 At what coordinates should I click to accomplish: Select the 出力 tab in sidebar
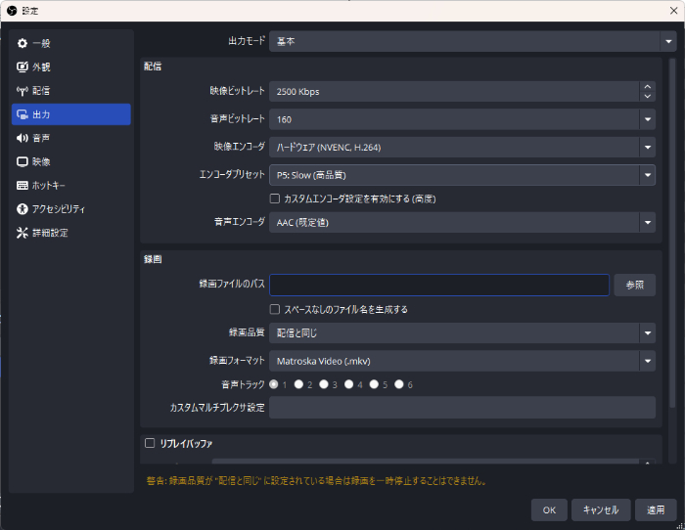point(70,114)
